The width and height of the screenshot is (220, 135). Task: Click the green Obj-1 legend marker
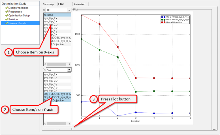click(x=163, y=20)
